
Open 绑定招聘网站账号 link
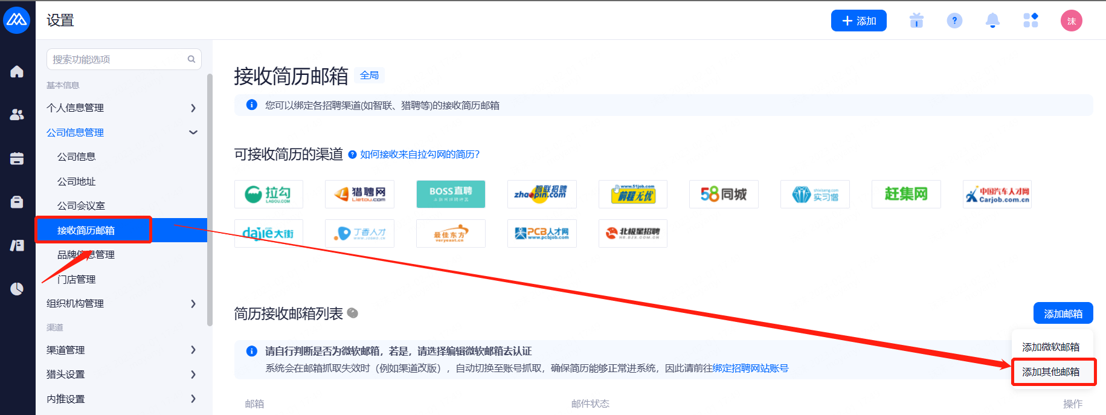[x=750, y=368]
